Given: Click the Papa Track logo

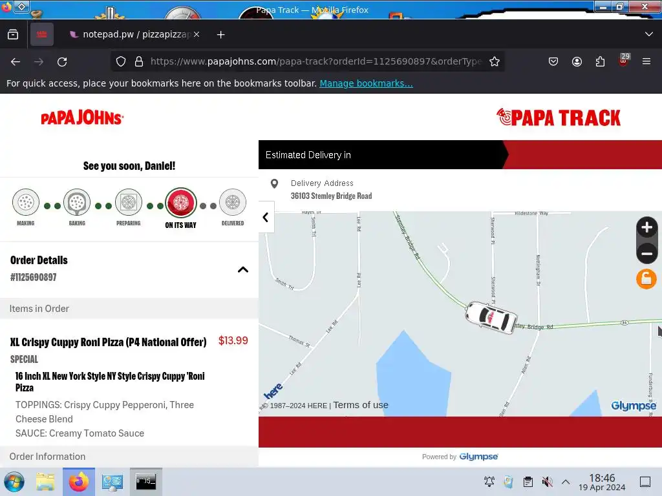Looking at the screenshot, I should [x=558, y=118].
